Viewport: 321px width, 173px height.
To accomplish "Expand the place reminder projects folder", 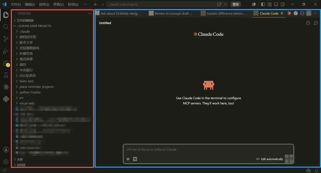I will [x=53, y=87].
